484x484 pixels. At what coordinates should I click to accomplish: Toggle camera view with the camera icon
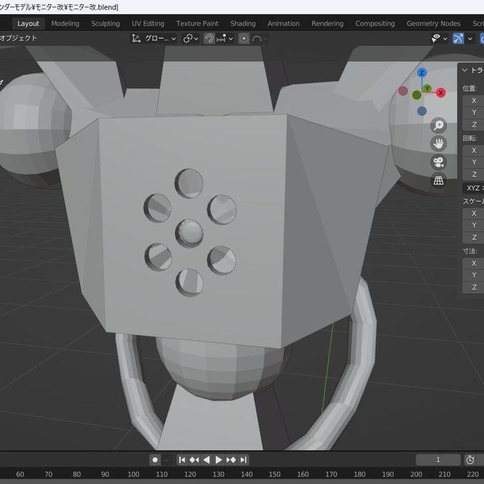(x=438, y=162)
